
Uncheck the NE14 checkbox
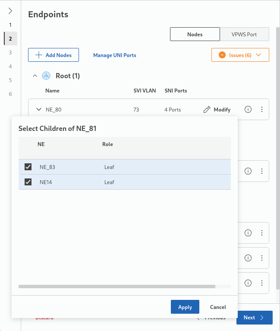tap(28, 182)
